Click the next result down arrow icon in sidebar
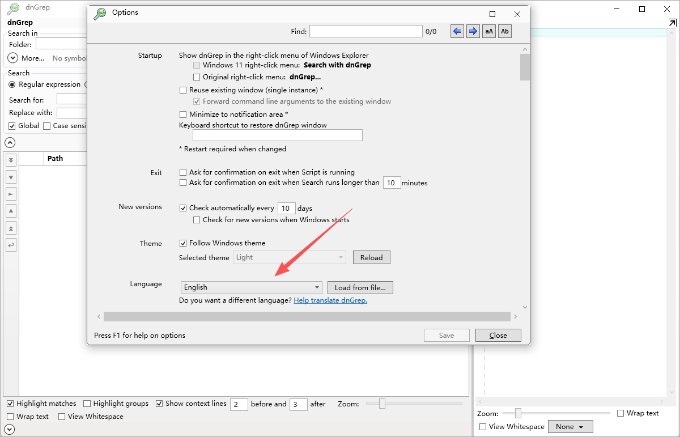 click(11, 177)
